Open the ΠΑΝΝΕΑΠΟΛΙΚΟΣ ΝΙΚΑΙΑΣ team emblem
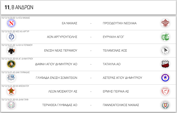 click(165, 105)
